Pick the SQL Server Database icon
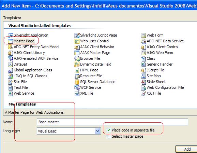 point(77,82)
